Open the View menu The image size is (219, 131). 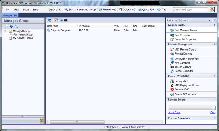click(16, 9)
